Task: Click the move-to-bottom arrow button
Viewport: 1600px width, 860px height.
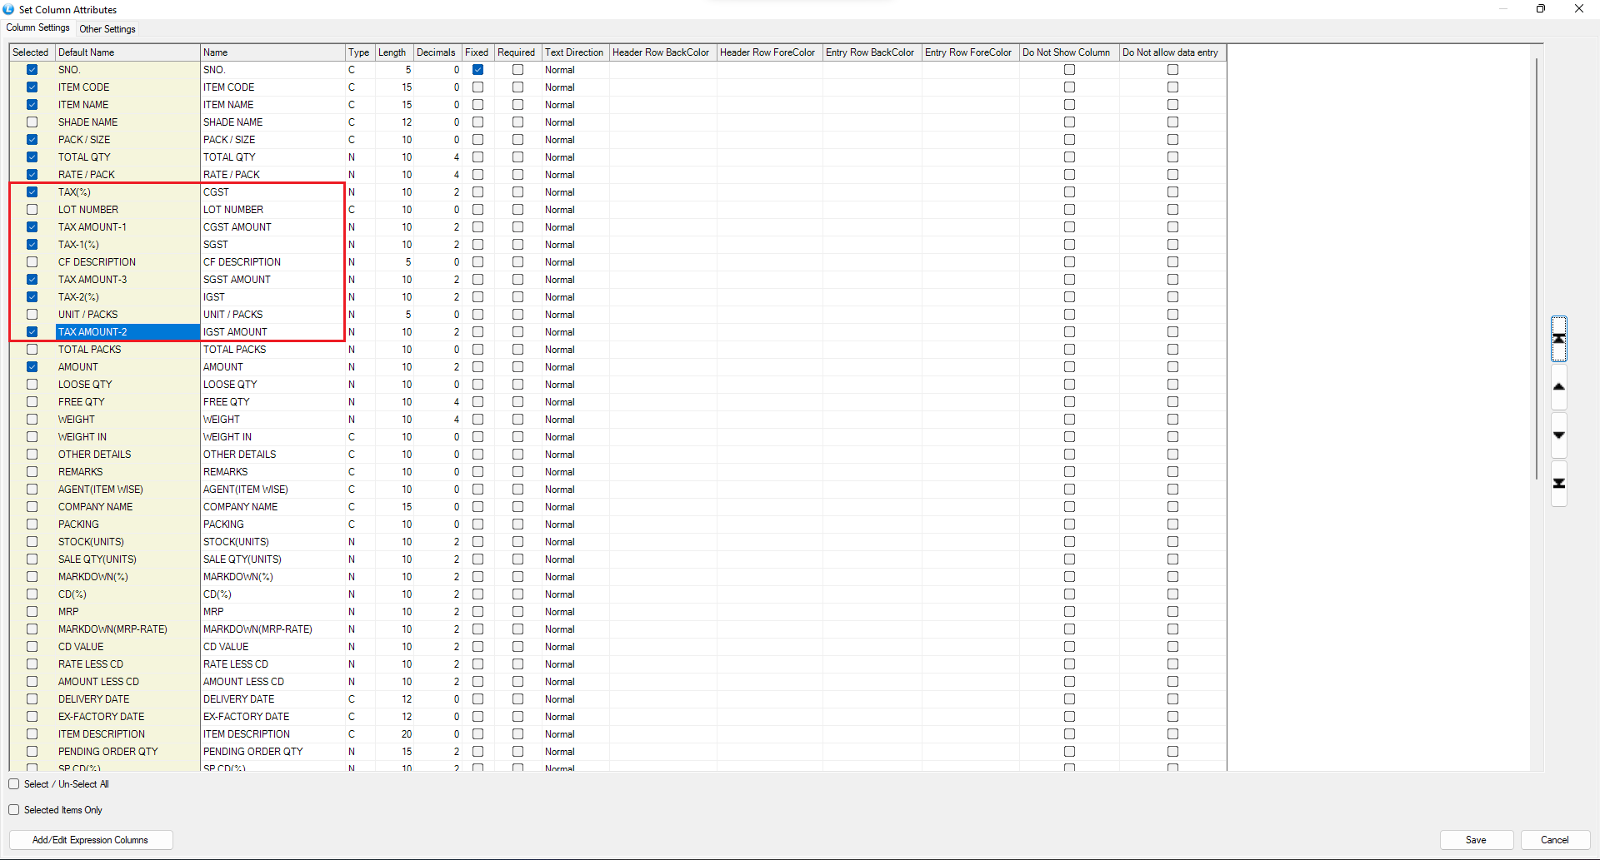Action: click(1558, 484)
